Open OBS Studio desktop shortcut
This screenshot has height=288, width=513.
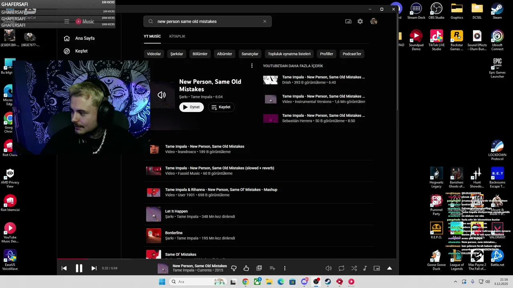[x=436, y=11]
